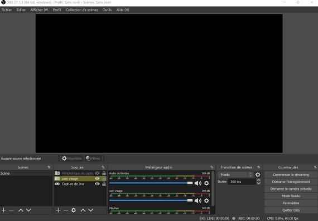Click the CPU and fps status text
The image size is (318, 221).
pyautogui.click(x=283, y=219)
